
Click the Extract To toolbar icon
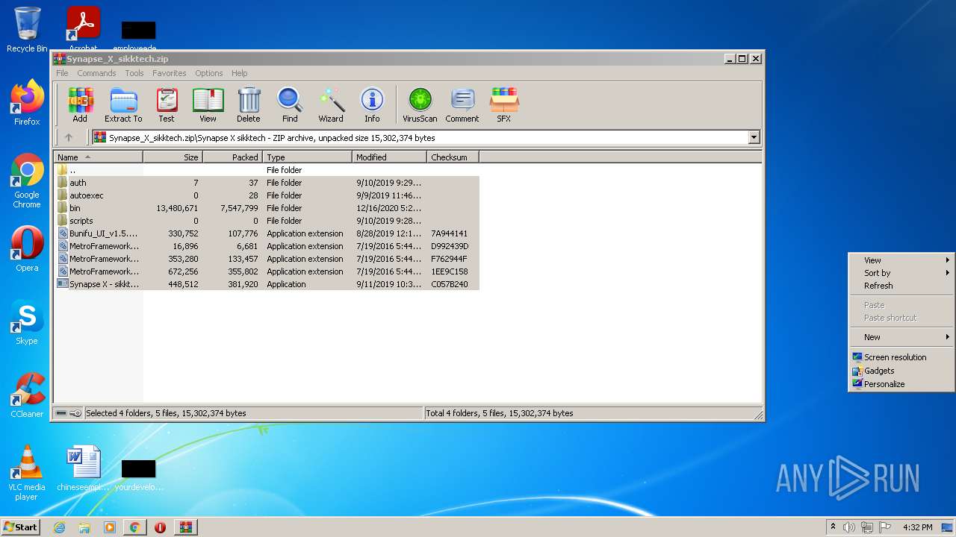123,105
